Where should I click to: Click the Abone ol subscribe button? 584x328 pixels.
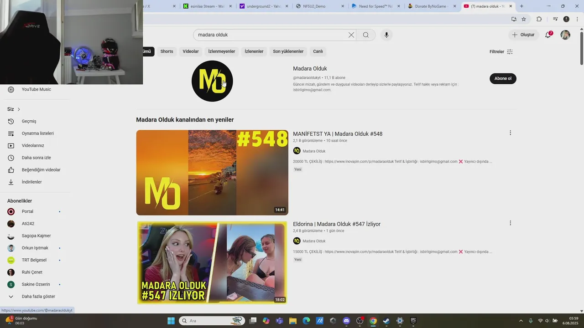503,78
